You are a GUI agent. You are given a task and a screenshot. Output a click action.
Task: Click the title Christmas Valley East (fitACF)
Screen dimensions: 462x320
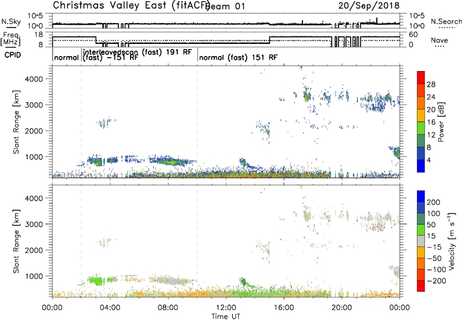(x=132, y=5)
